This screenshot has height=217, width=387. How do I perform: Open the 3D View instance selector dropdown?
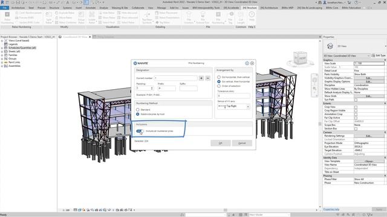click(x=346, y=55)
